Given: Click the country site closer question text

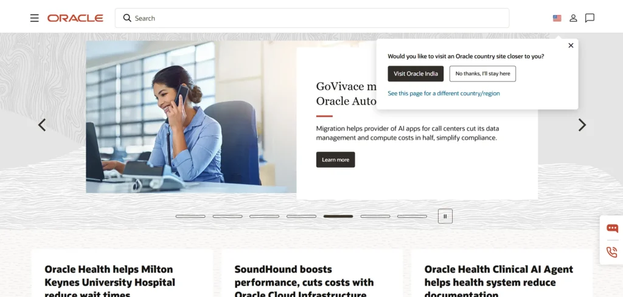Looking at the screenshot, I should pos(466,56).
